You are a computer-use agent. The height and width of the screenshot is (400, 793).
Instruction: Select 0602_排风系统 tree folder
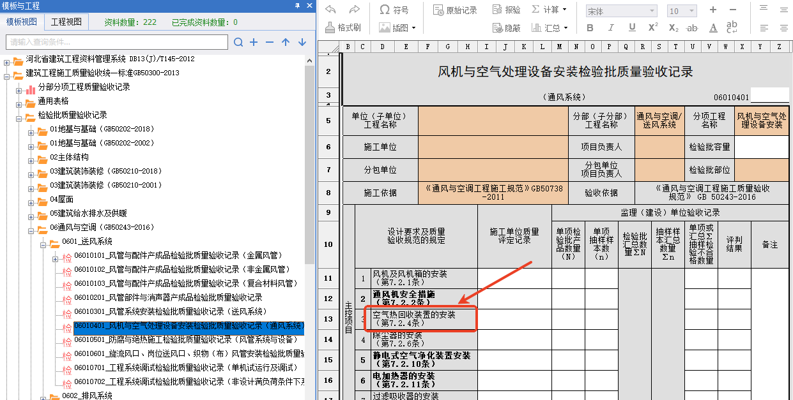point(87,396)
